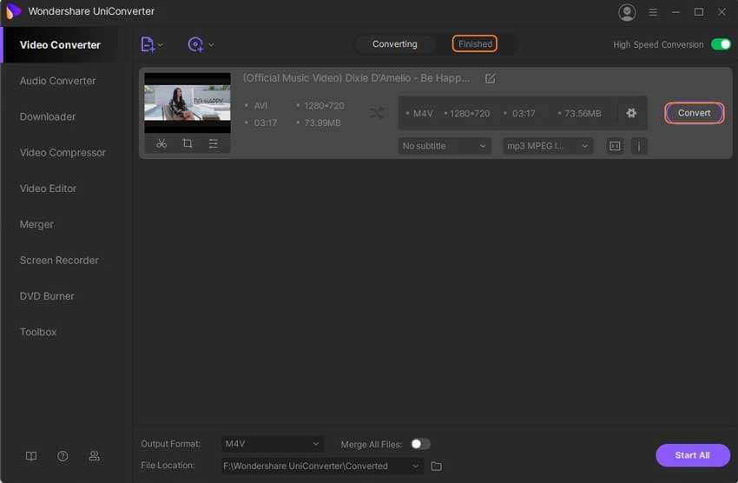738x483 pixels.
Task: Click the media info icon
Action: (639, 146)
